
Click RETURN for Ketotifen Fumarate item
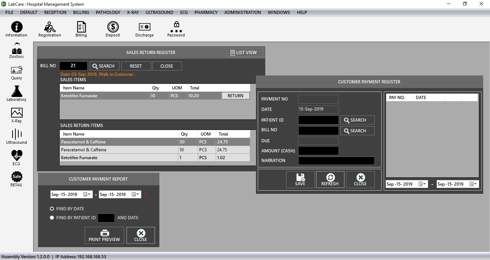pyautogui.click(x=235, y=95)
